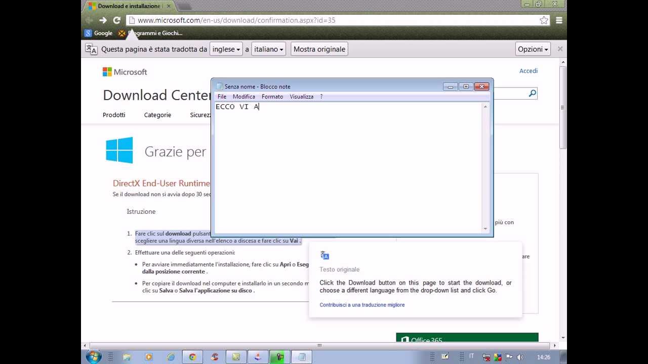Open Internet Explorer from the taskbar
Image resolution: width=648 pixels, height=364 pixels.
(171, 357)
